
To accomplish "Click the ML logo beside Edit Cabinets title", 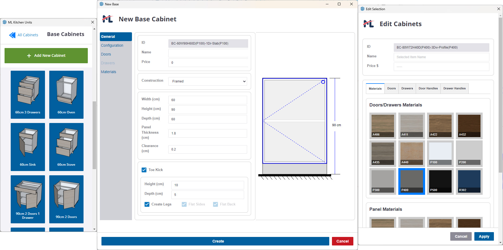I will (x=368, y=24).
